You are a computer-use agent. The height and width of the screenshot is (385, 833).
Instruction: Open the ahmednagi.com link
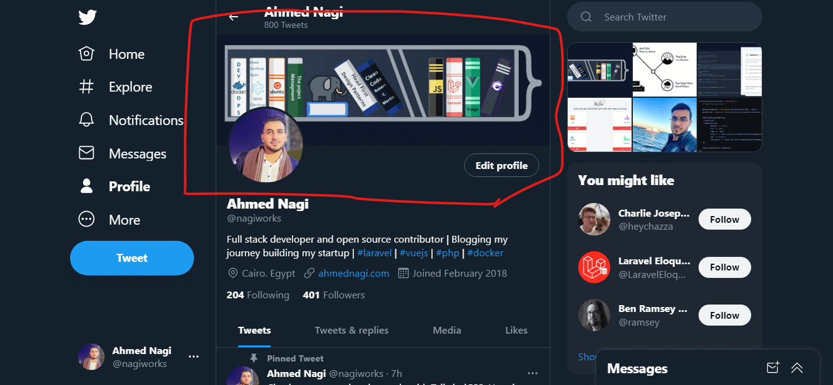coord(354,273)
